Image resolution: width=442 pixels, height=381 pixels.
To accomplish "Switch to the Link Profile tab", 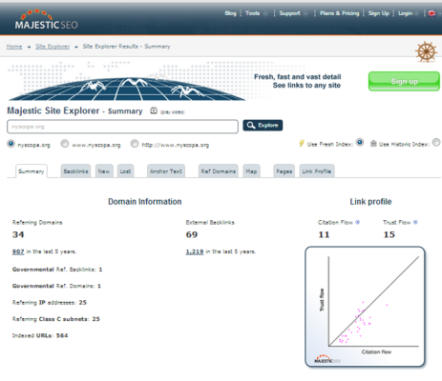I will [x=317, y=171].
